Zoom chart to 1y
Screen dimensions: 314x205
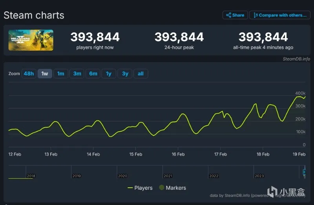point(109,73)
